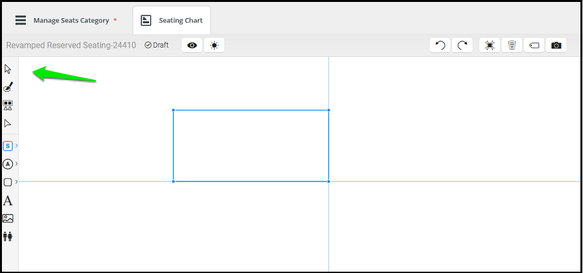This screenshot has height=273, width=583.
Task: Select the rounded rectangle shape tool
Action: (x=8, y=182)
